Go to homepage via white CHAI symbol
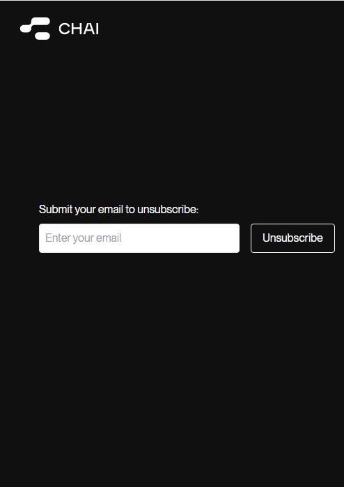This screenshot has width=344, height=487. [x=35, y=29]
